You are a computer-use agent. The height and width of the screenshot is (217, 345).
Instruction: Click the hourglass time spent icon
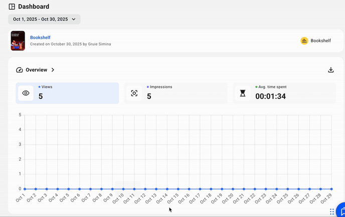pyautogui.click(x=243, y=93)
